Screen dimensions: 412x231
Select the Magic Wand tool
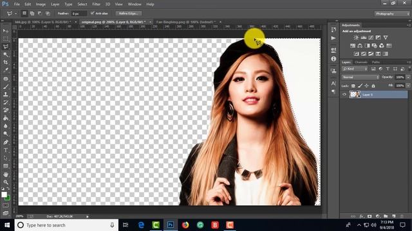tap(6, 55)
